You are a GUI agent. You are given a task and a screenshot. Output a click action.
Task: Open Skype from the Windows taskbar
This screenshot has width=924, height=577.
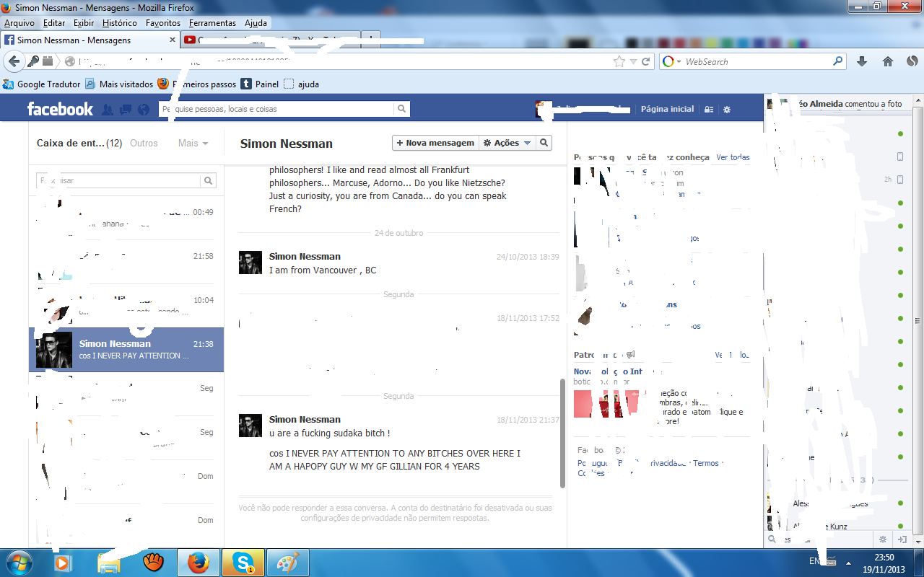[x=243, y=563]
